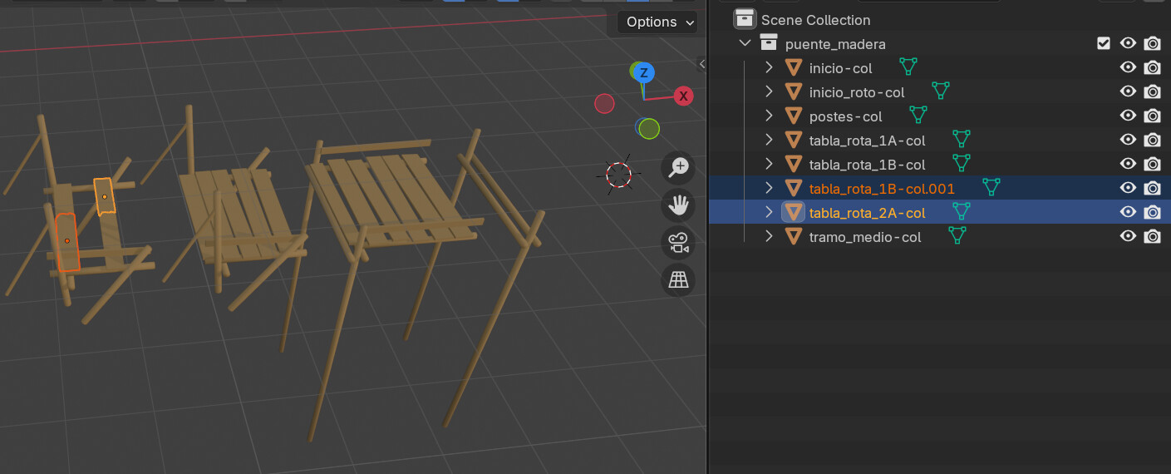Click the X axis on navigation gizmo
The image size is (1171, 474).
(x=683, y=96)
